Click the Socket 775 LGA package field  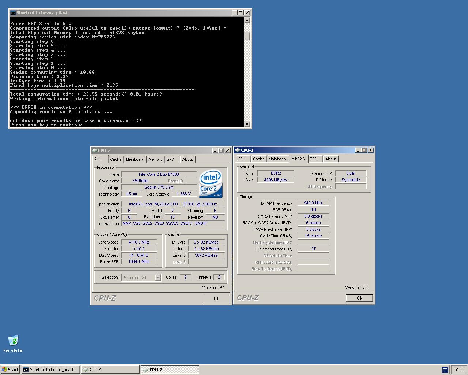[159, 187]
